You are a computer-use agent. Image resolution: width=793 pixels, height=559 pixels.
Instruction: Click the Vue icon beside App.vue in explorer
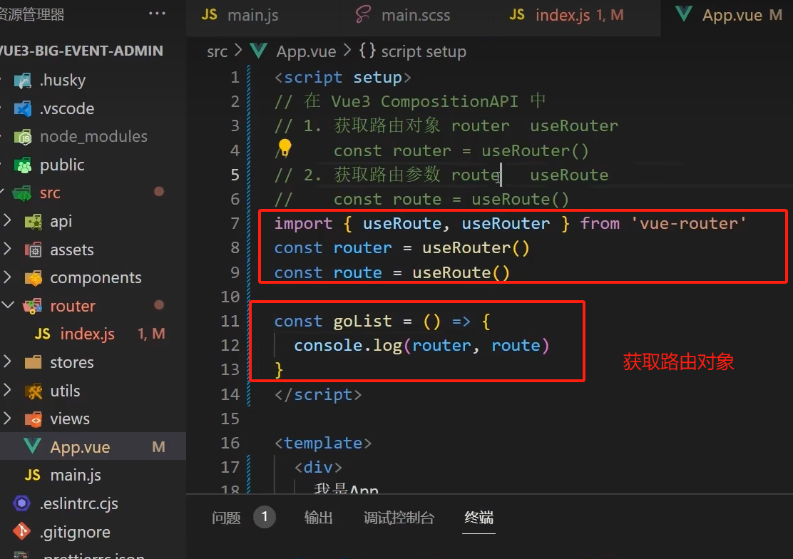[32, 446]
